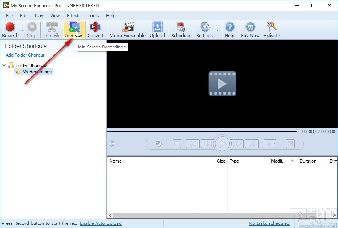
Task: Select the Folder Shortcuts tree root
Action: pyautogui.click(x=31, y=65)
